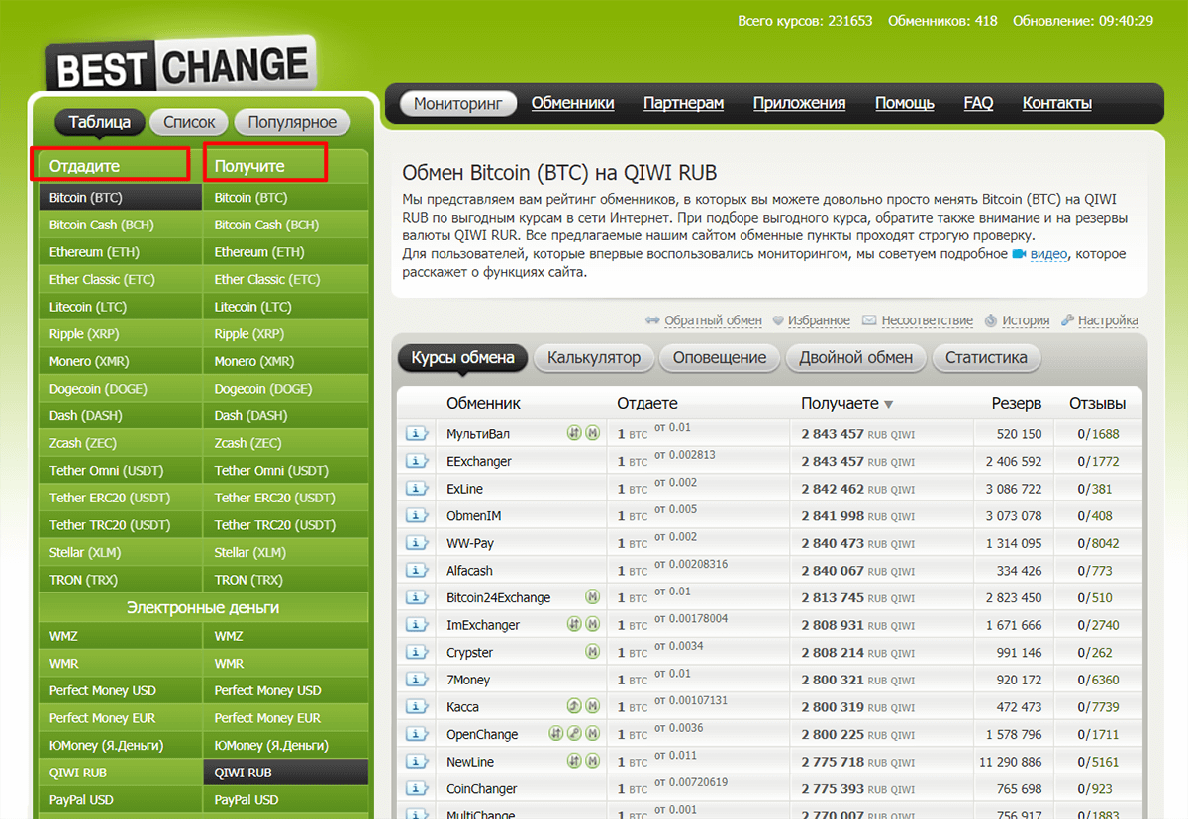
Task: Open info icon for МультиВал row
Action: point(416,434)
